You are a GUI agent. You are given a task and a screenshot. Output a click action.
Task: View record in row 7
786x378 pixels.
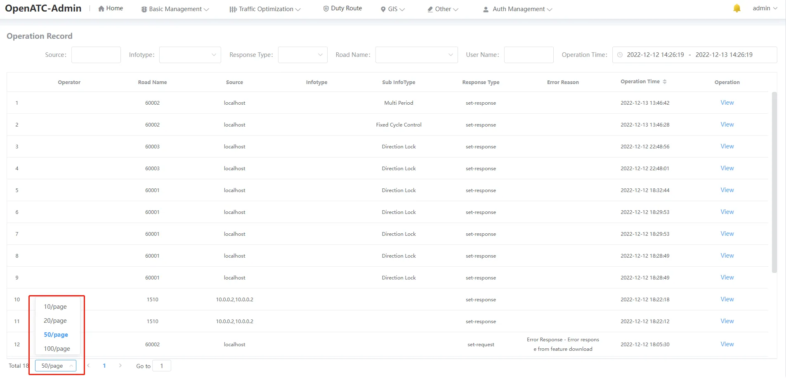pyautogui.click(x=727, y=234)
